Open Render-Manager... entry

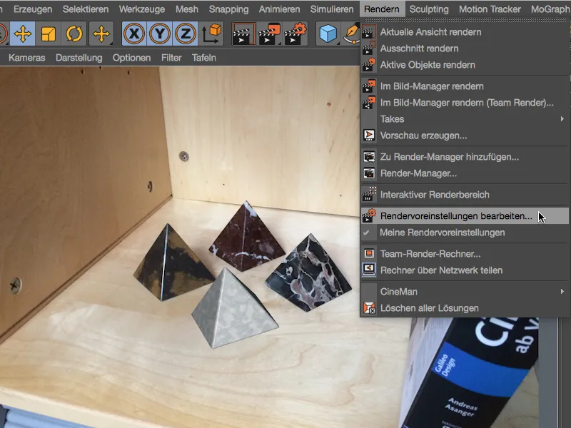(465, 173)
